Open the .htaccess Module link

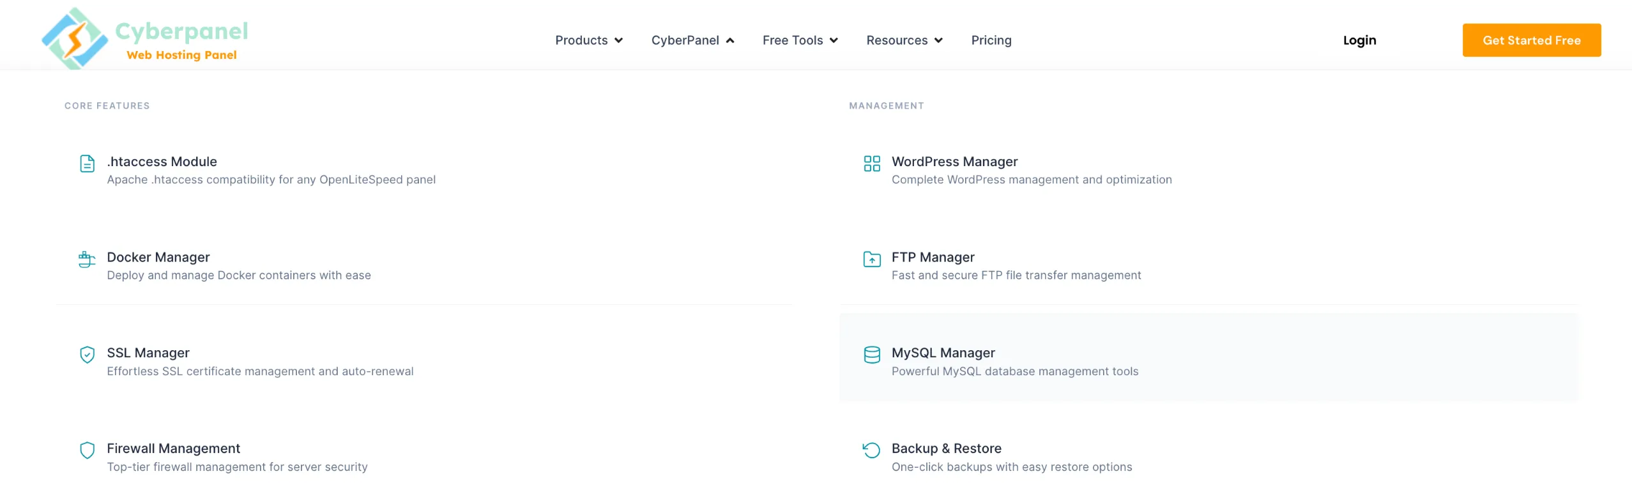pyautogui.click(x=162, y=162)
